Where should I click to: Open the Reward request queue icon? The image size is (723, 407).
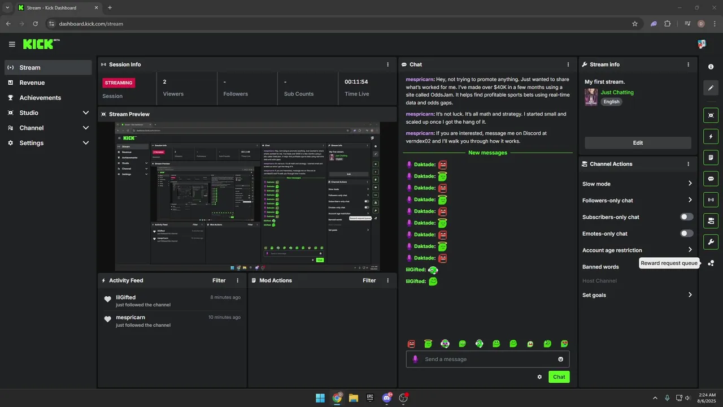(711, 263)
